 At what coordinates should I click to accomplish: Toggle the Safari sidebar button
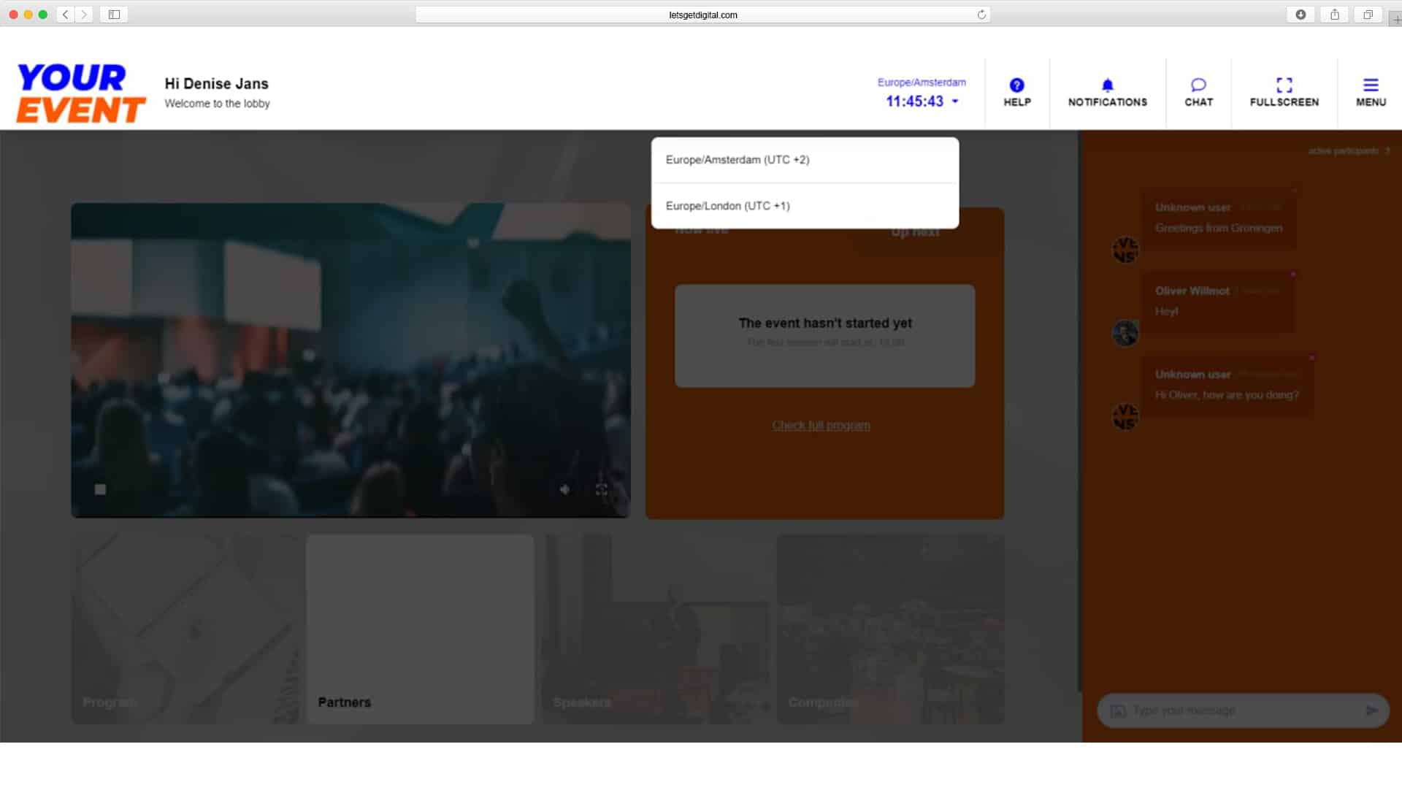(x=114, y=15)
